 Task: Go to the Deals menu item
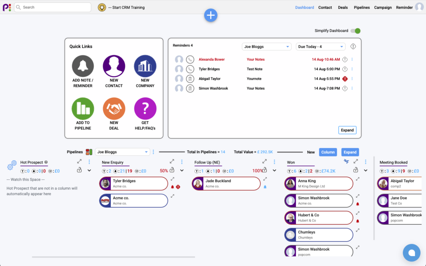(343, 7)
